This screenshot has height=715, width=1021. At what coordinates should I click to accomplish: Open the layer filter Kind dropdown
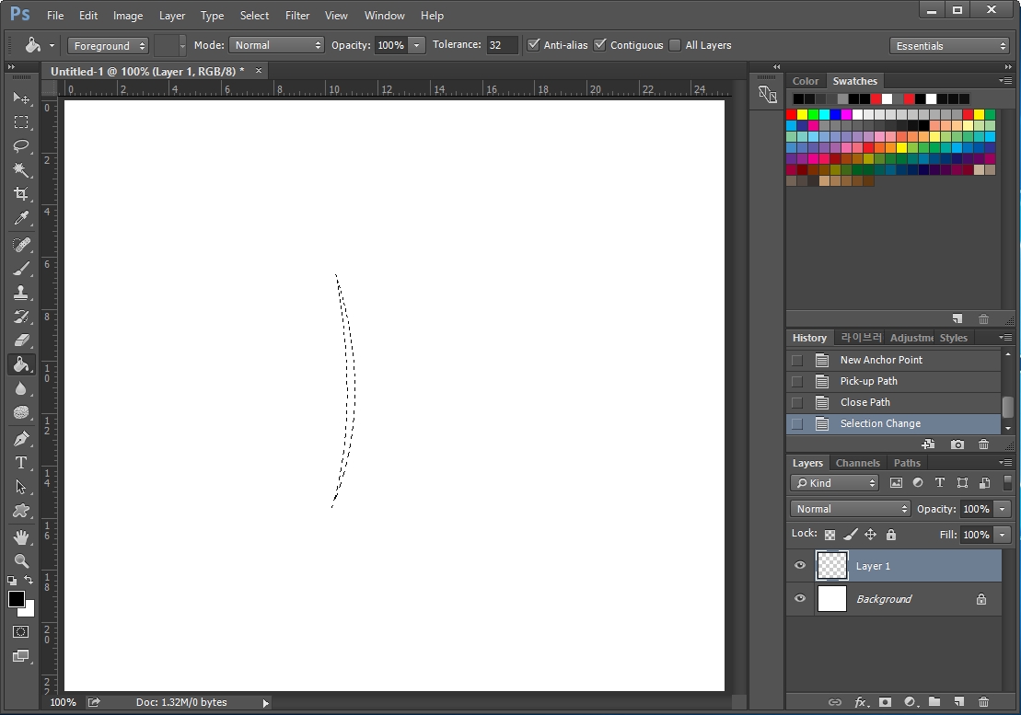(x=835, y=483)
